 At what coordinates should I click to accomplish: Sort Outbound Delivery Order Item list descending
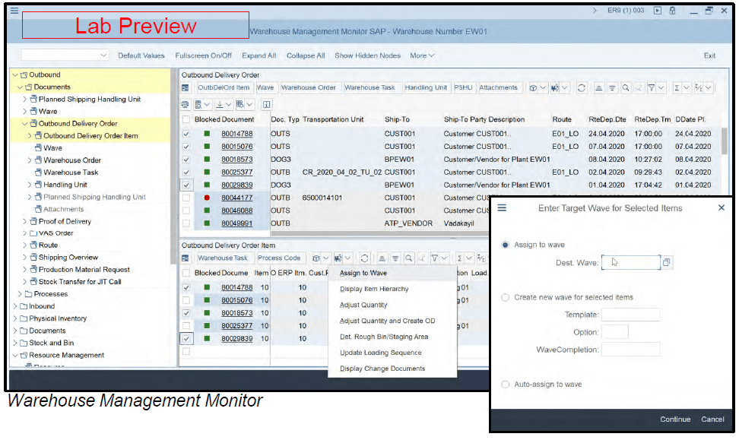(395, 258)
